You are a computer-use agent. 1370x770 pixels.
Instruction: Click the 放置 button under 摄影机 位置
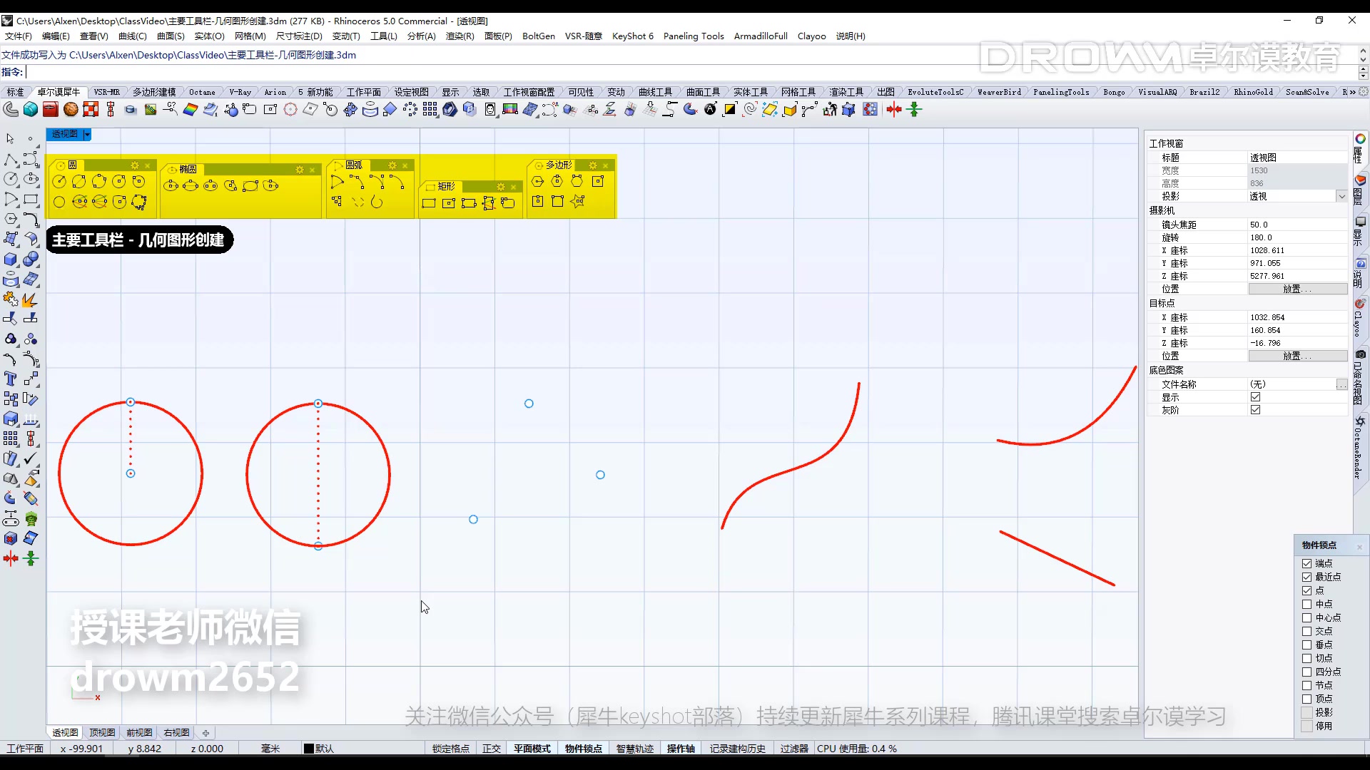pos(1297,289)
